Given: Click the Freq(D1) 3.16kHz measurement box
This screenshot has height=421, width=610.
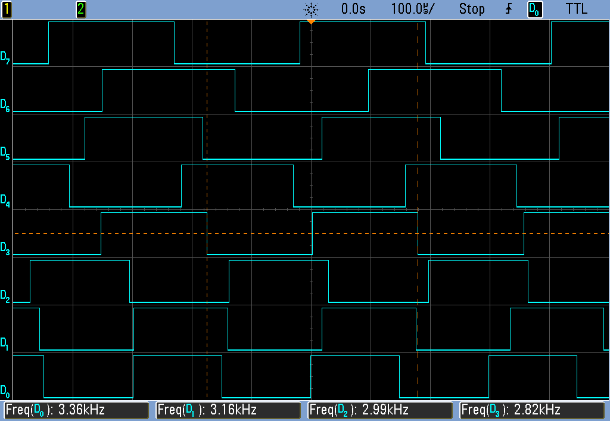Looking at the screenshot, I should click(229, 410).
